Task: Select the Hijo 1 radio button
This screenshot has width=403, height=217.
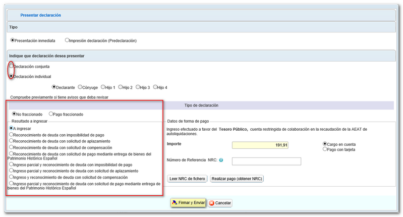Action: pyautogui.click(x=103, y=87)
